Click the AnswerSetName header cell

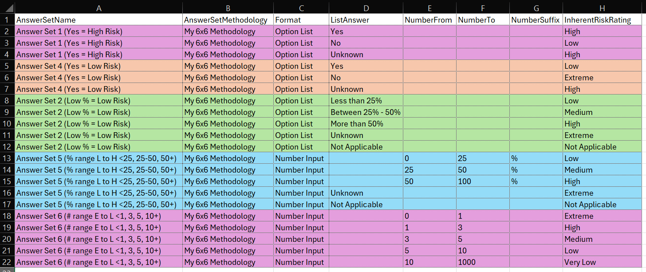point(98,20)
